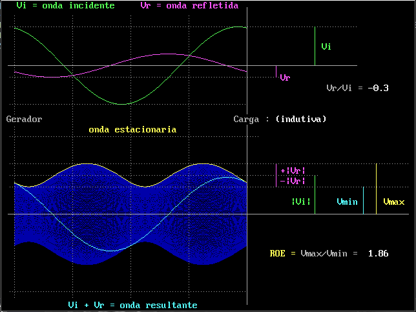The width and height of the screenshot is (416, 312).
Task: Click the cyan 'Vmin' label
Action: pos(347,202)
